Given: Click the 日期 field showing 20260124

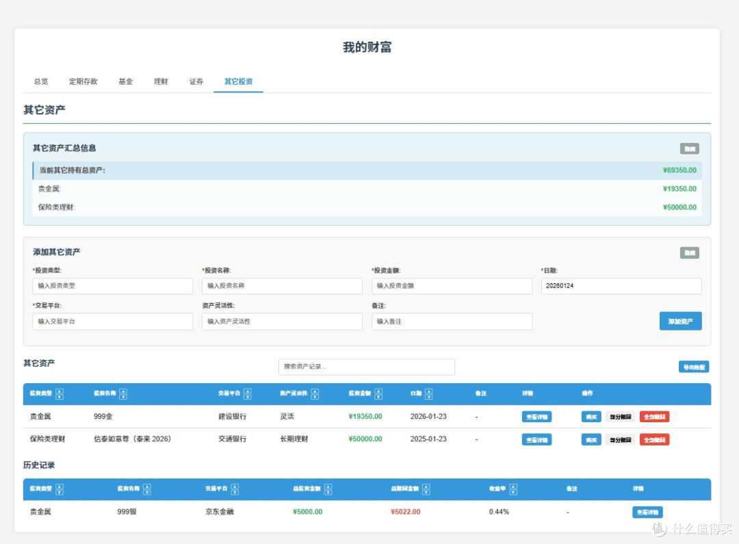Looking at the screenshot, I should (x=621, y=286).
